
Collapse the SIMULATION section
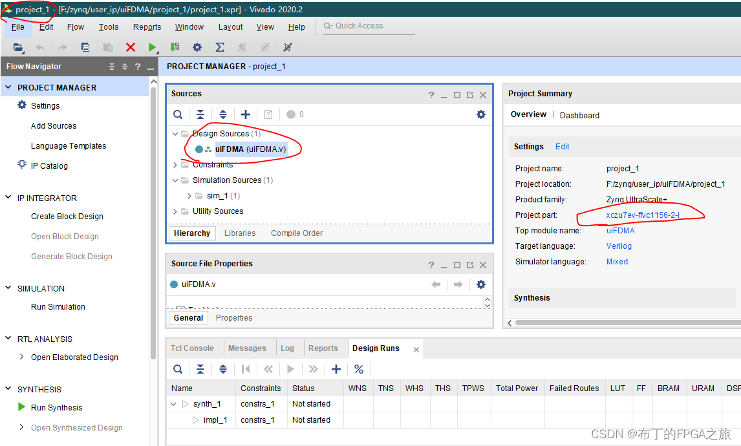click(8, 287)
